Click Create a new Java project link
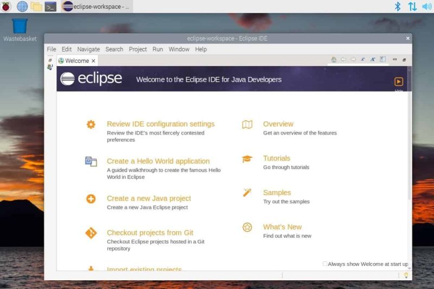This screenshot has width=434, height=289. point(149,198)
